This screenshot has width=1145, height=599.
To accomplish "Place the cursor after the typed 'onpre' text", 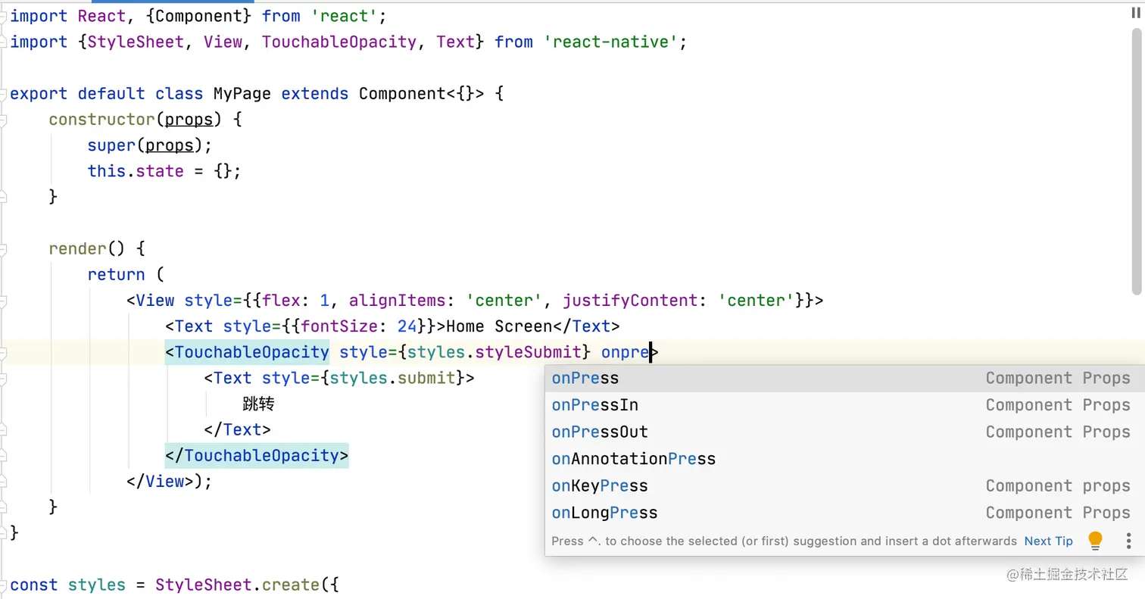I will [650, 352].
